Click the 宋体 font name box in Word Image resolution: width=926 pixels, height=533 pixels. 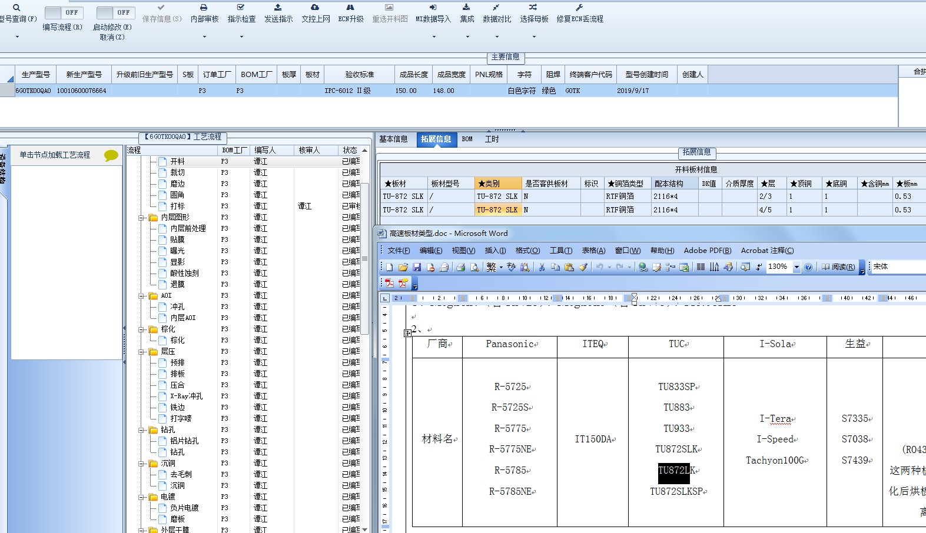(x=898, y=267)
